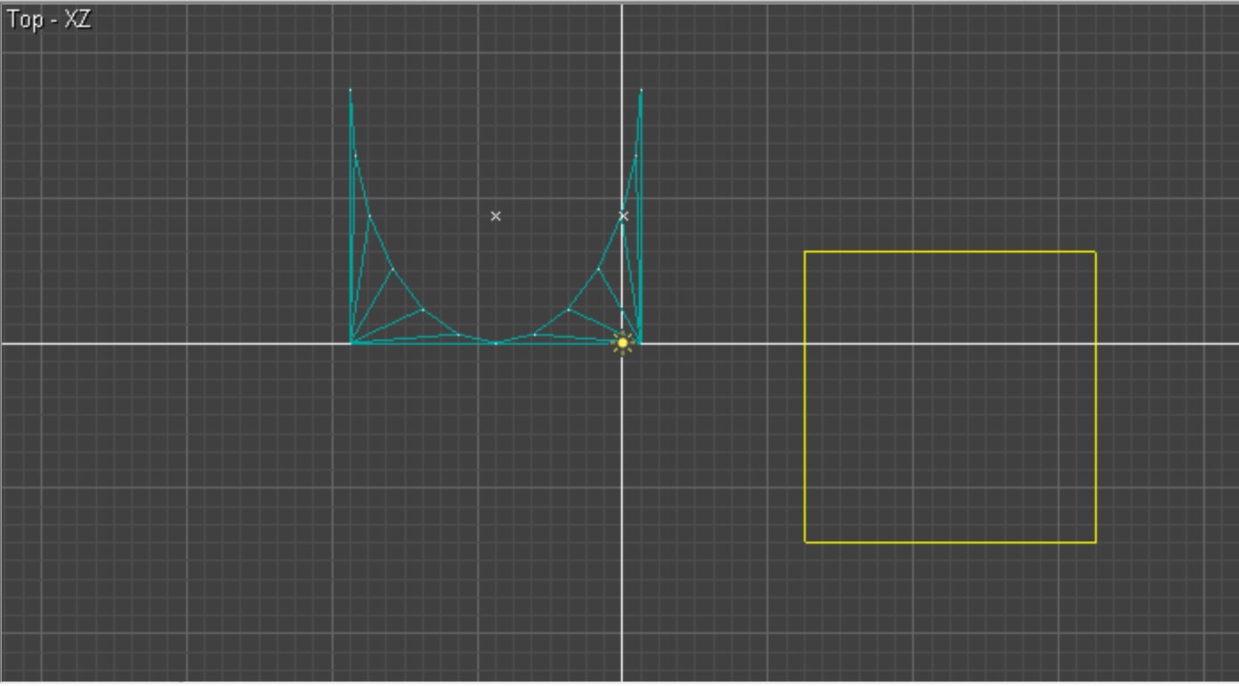Pick the bottom-left corner vertex of the cyan mesh
Viewport: 1239px width, 686px height.
352,343
